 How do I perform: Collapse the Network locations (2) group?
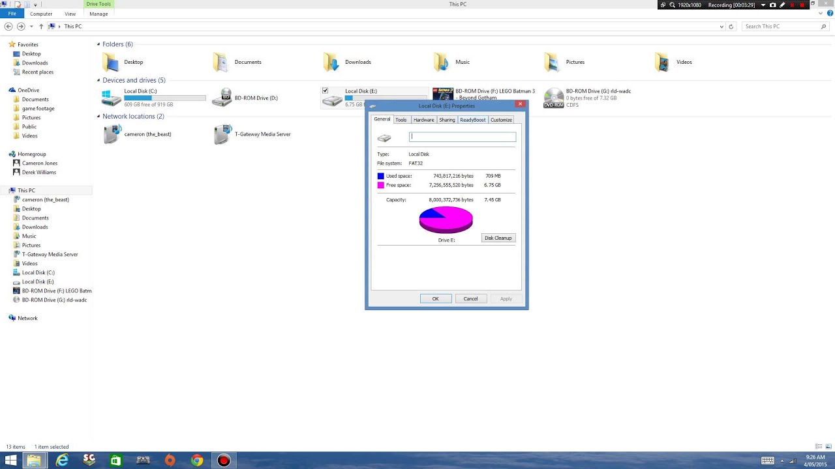click(x=99, y=117)
